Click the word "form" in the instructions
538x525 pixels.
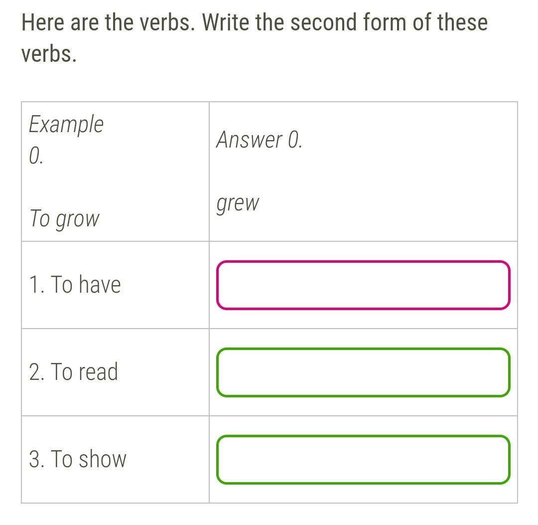pyautogui.click(x=384, y=22)
